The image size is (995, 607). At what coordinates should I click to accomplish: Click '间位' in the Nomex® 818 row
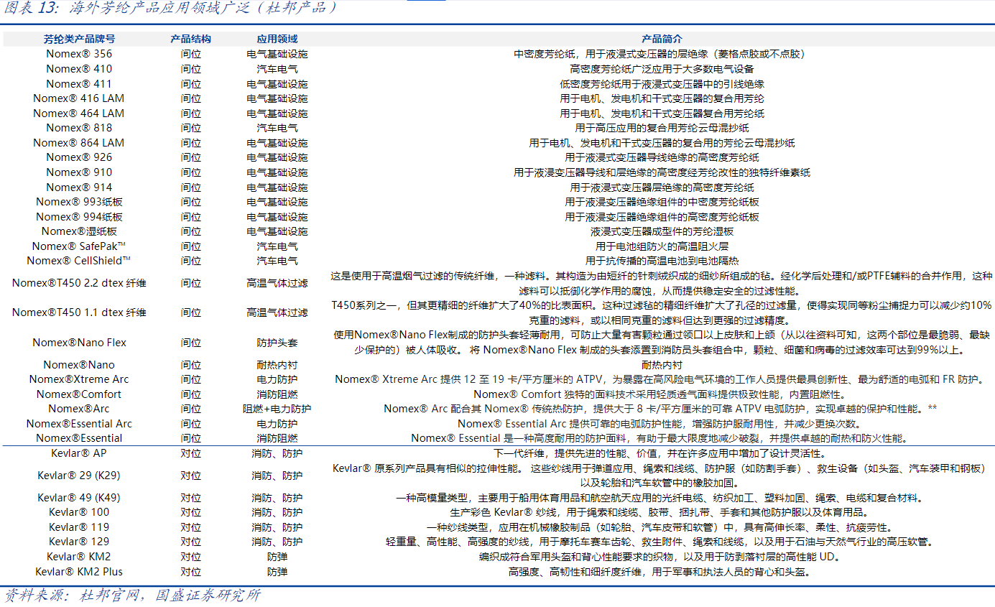pyautogui.click(x=191, y=128)
